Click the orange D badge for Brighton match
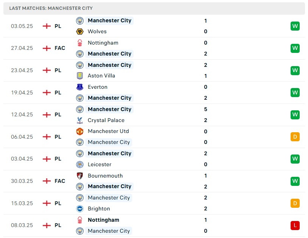This screenshot has height=238, width=308. [295, 203]
